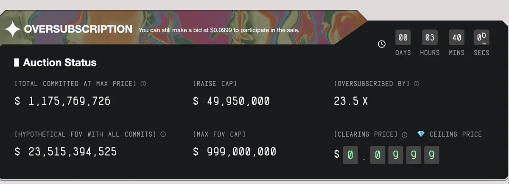
Task: Open info icon next to Oversubscribed By
Action: pyautogui.click(x=417, y=84)
